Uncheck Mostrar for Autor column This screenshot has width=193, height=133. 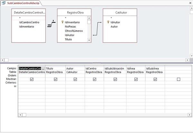75,79
